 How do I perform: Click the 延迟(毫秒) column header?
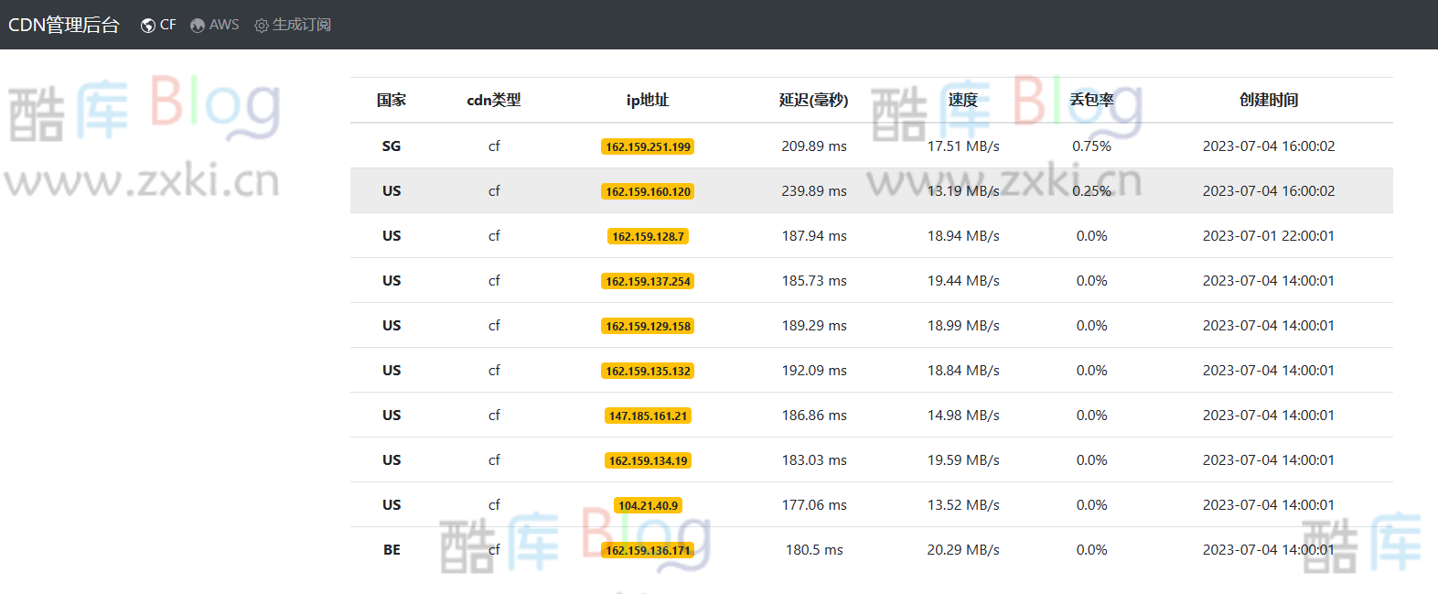[814, 100]
